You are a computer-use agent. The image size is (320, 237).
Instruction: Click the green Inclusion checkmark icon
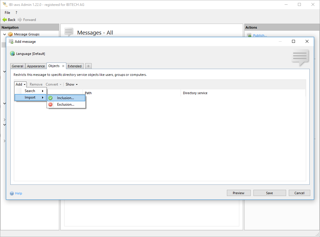click(50, 98)
